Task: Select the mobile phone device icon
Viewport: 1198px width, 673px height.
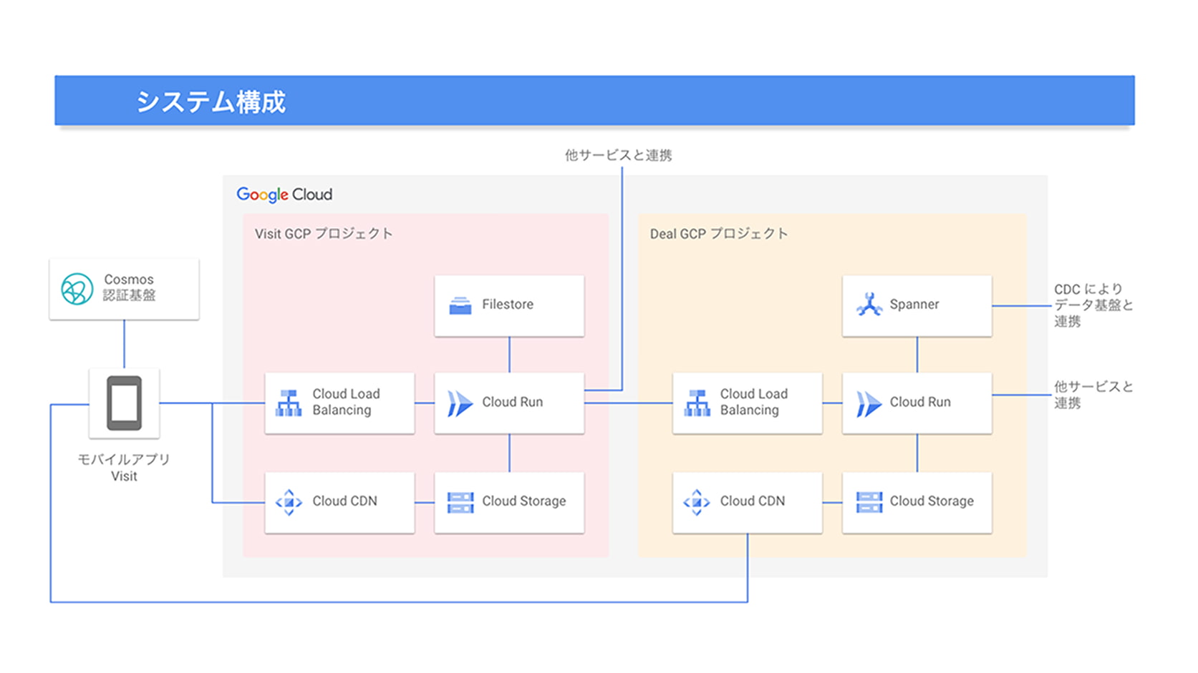Action: point(124,403)
